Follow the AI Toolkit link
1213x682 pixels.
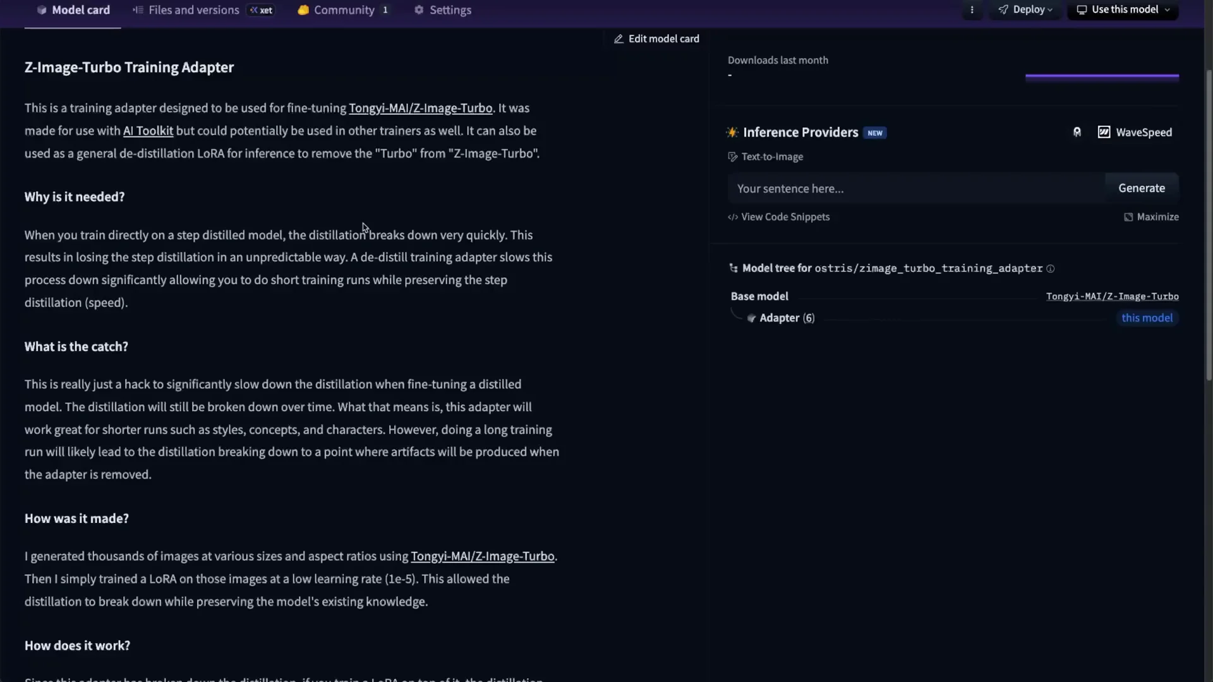148,131
